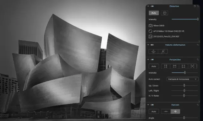203x121 pixels.
Task: Click the Auto button in Perspective
Action: pyautogui.click(x=154, y=66)
